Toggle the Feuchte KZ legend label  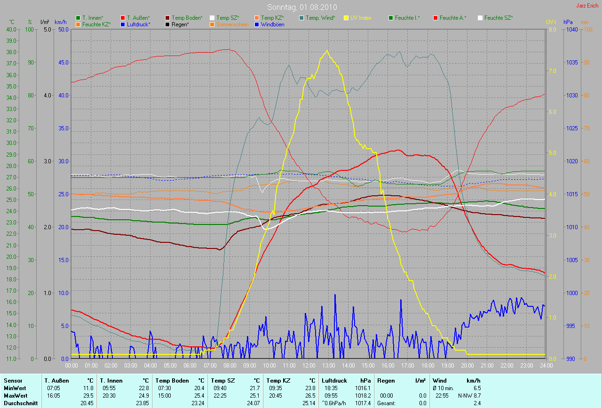96,24
